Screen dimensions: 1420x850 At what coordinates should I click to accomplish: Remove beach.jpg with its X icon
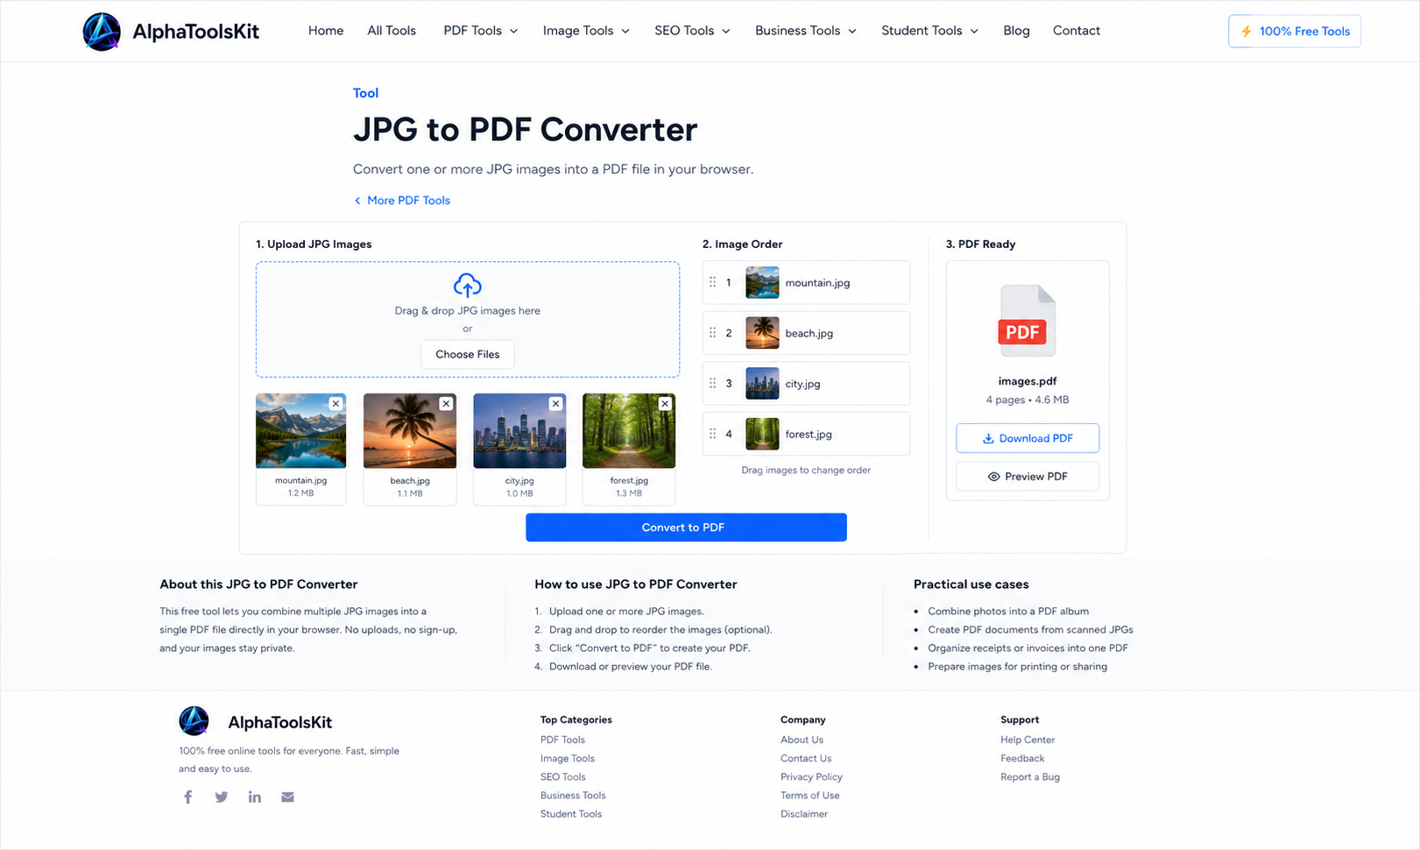(446, 404)
